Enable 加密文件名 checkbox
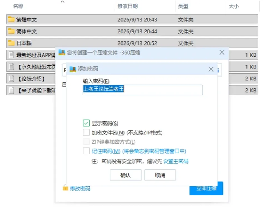The height and width of the screenshot is (209, 267). [86, 132]
